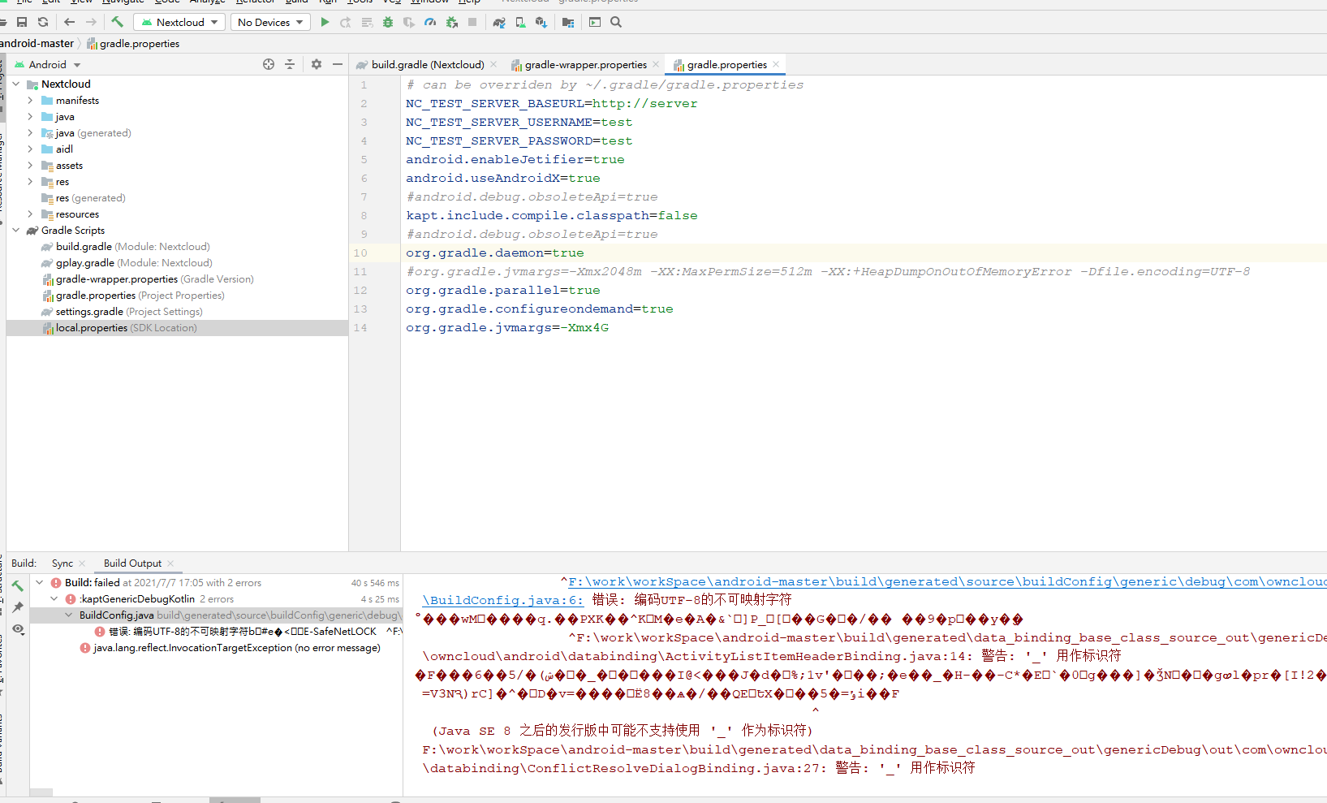Click Attach Debugger to Android Process icon
This screenshot has width=1327, height=803.
click(x=452, y=22)
